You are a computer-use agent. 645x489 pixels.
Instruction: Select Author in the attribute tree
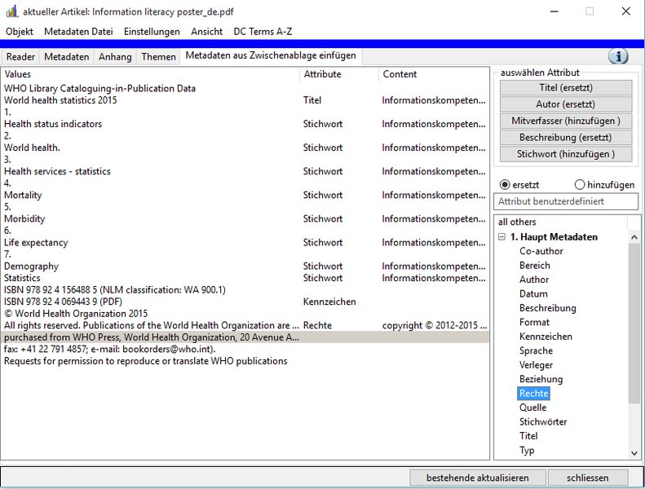[534, 280]
